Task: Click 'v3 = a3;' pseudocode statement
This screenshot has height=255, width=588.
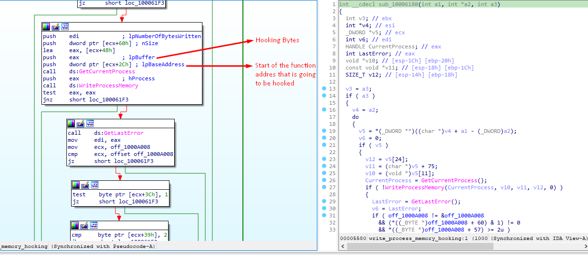Action: coord(359,89)
